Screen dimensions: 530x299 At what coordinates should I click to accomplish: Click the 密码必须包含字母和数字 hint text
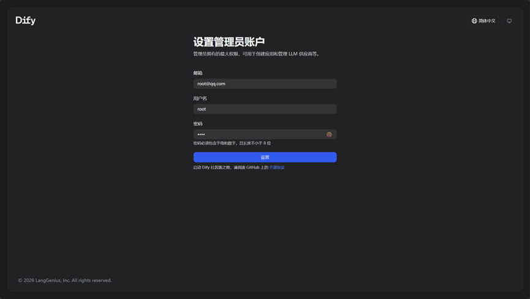click(x=232, y=143)
